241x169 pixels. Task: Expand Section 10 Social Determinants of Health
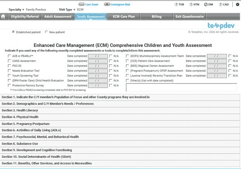click(x=120, y=157)
